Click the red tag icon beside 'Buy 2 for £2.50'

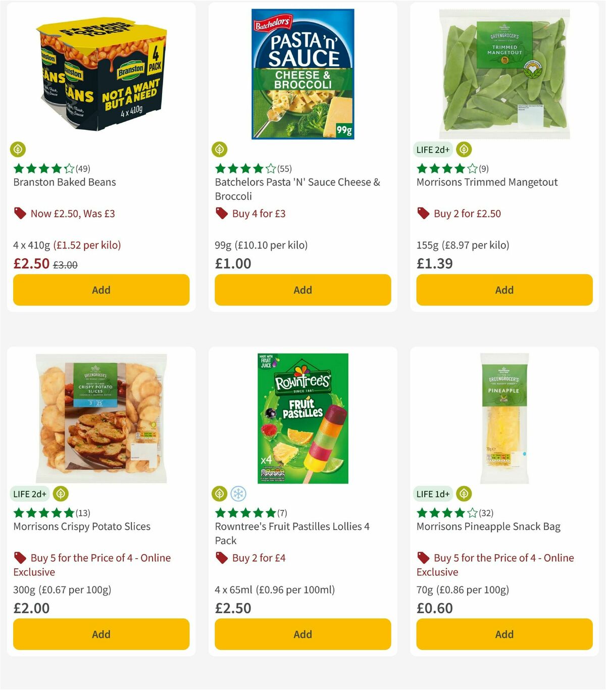422,213
